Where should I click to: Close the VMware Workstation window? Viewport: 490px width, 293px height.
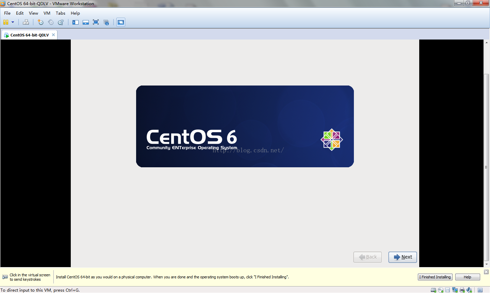481,3
